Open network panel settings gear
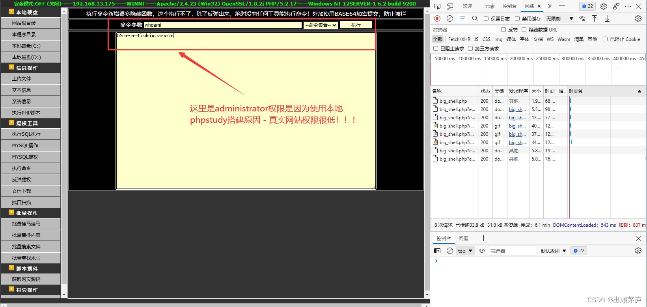Screen dimensions: 647x307 [638, 18]
